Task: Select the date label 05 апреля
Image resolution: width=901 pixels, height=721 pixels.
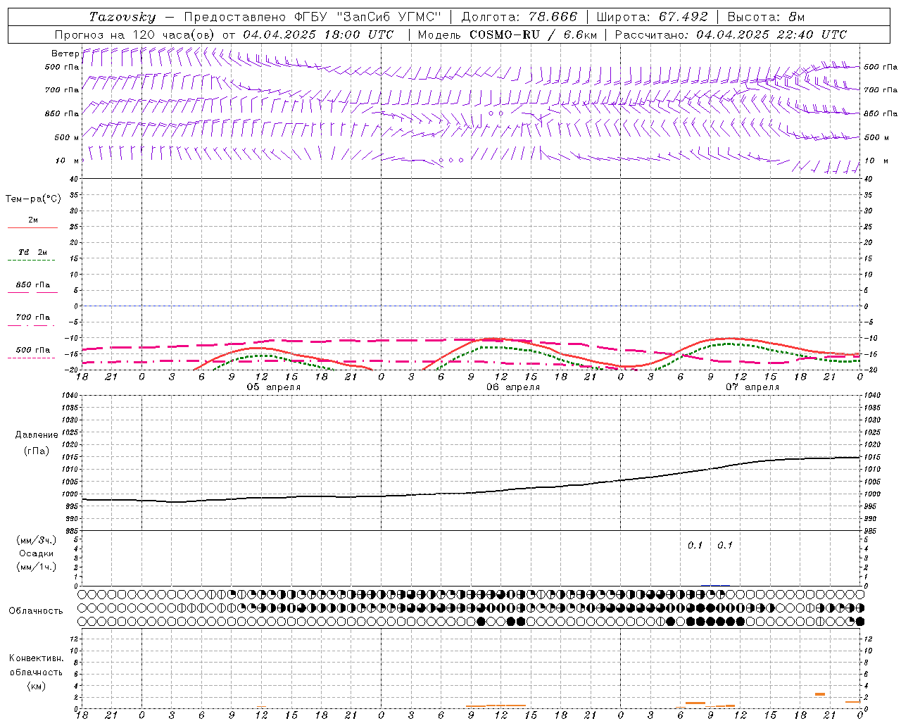Action: pos(273,387)
